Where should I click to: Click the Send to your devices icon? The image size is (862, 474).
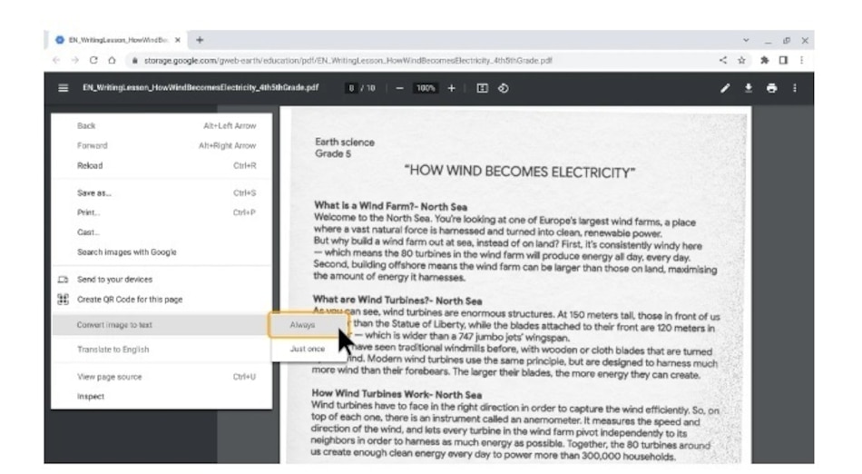click(x=64, y=280)
